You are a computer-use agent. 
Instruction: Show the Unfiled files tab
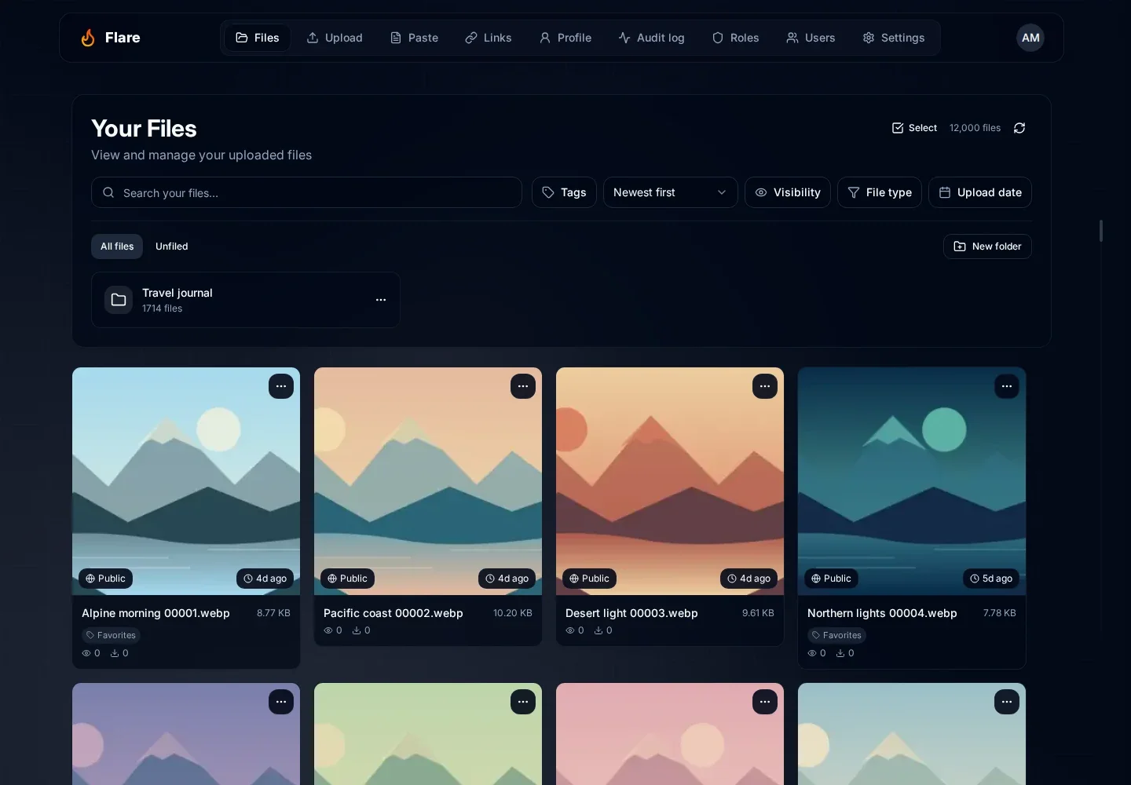171,246
